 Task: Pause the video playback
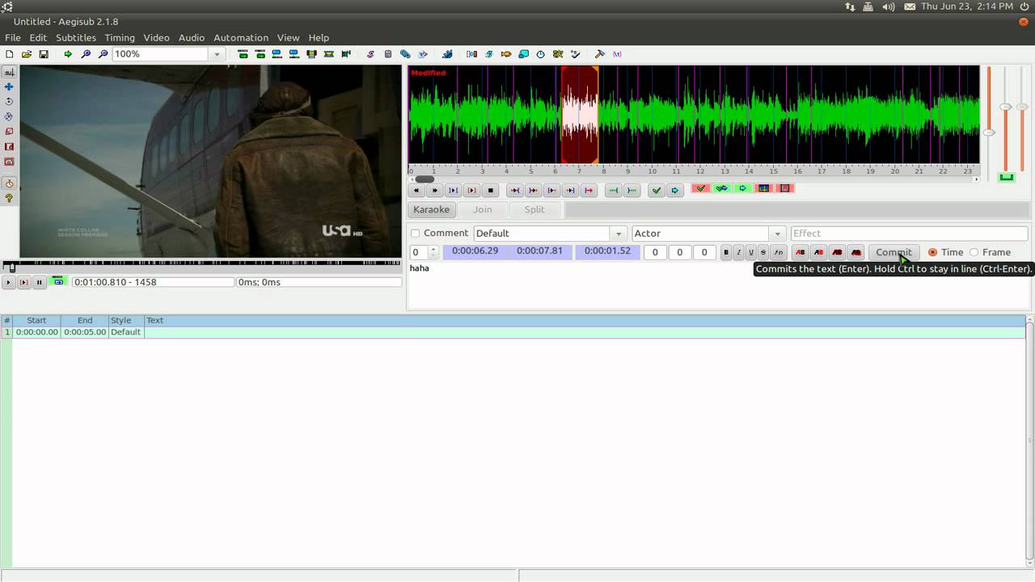(x=39, y=282)
